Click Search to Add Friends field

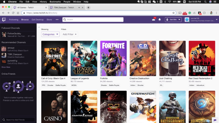pyautogui.click(x=18, y=120)
